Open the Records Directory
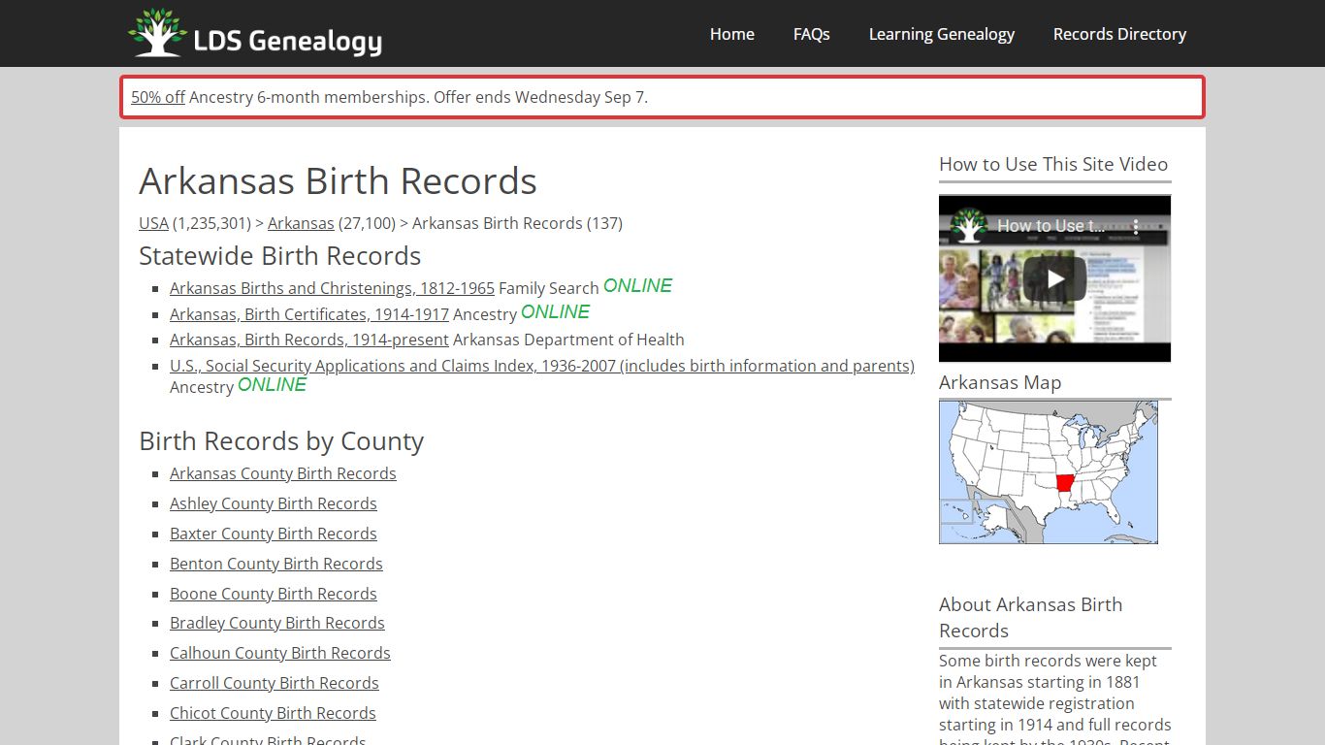1325x745 pixels. click(x=1120, y=34)
